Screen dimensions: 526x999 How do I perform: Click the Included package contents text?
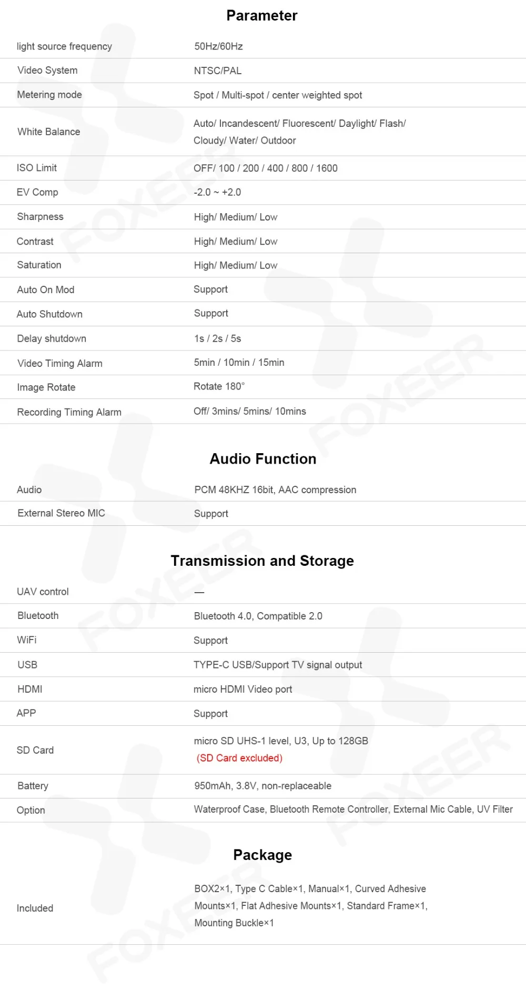click(311, 906)
